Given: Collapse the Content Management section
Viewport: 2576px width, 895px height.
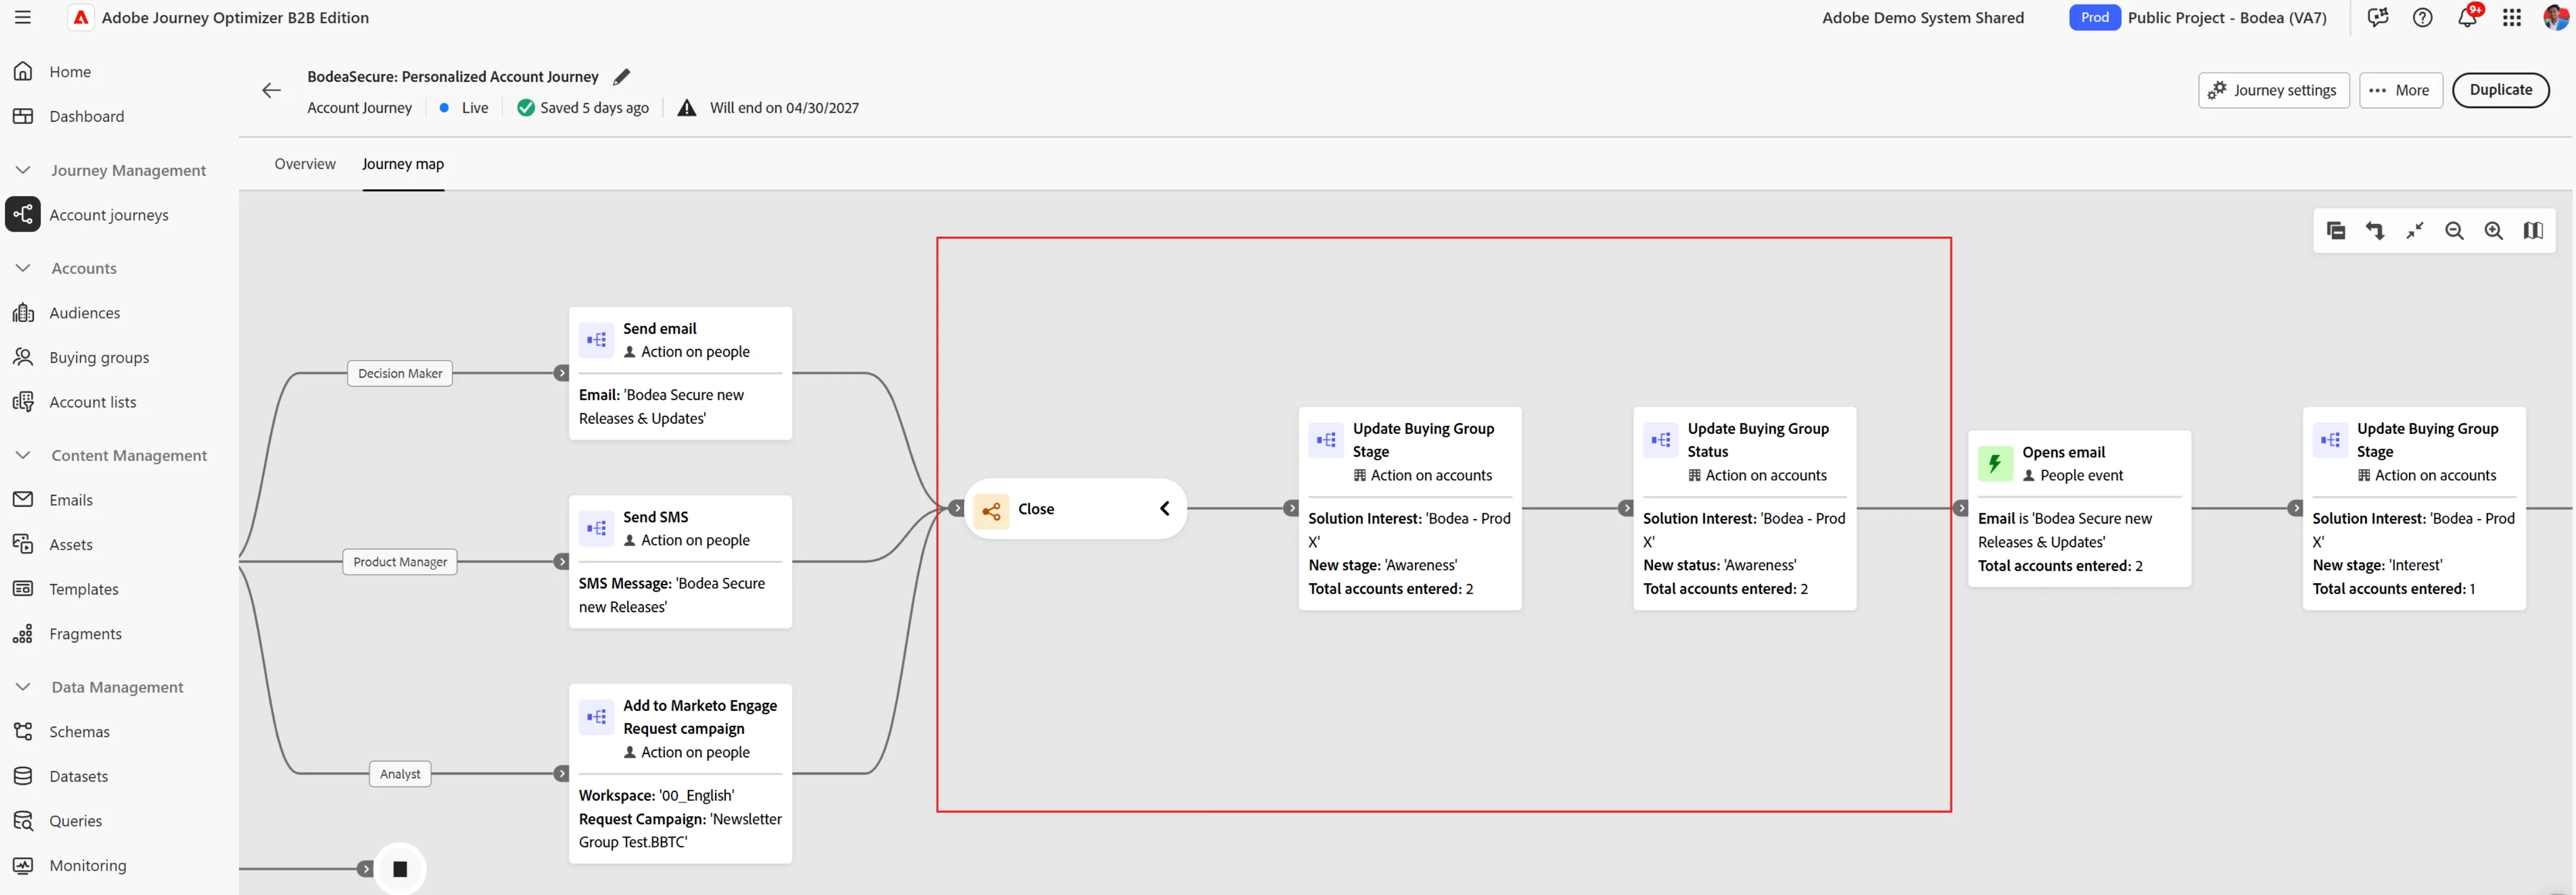Looking at the screenshot, I should tap(23, 454).
